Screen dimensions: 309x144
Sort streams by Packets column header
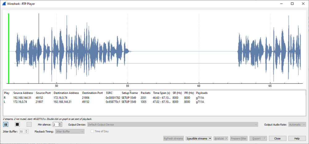click(x=146, y=93)
